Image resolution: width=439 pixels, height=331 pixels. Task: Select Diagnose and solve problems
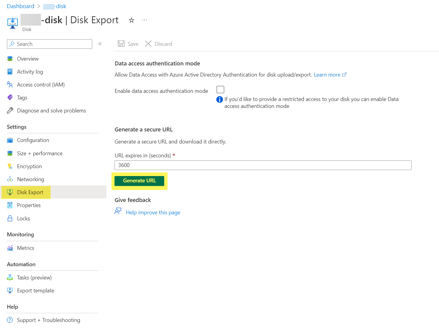[51, 110]
